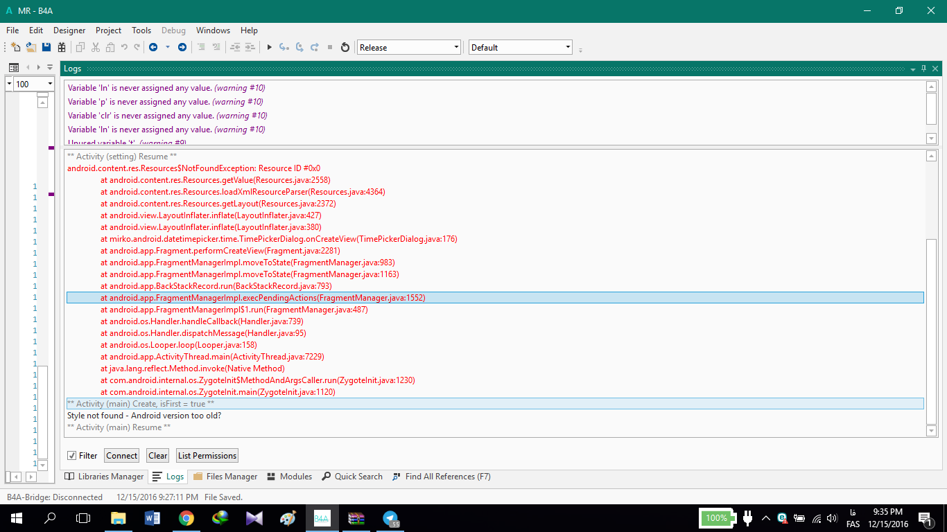Click the Restart circular arrow icon
Screen dimensions: 947x532
pyautogui.click(x=345, y=47)
